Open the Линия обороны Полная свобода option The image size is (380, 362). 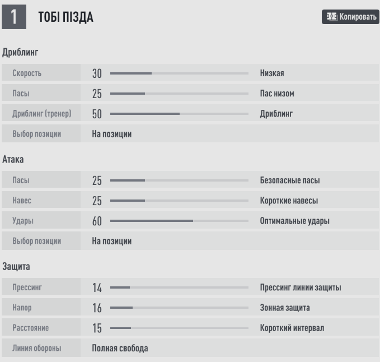pos(120,348)
